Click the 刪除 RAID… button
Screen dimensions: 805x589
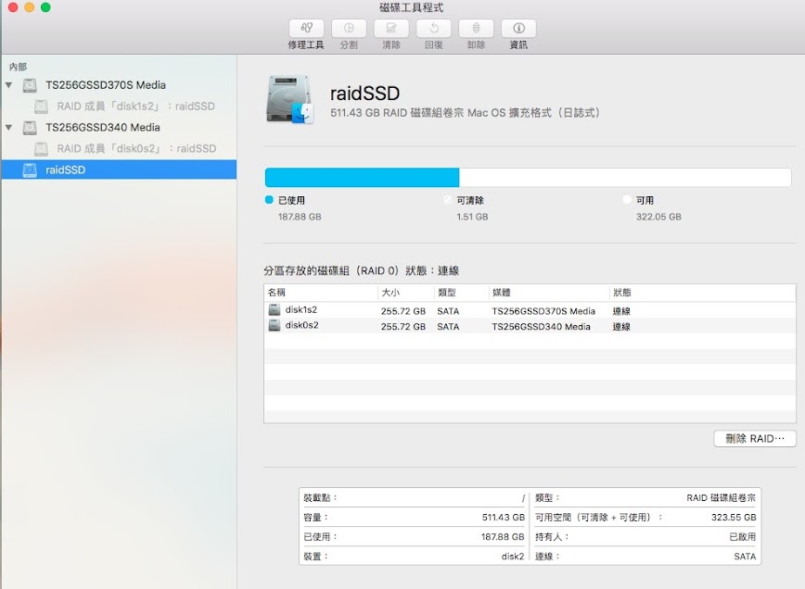(755, 439)
